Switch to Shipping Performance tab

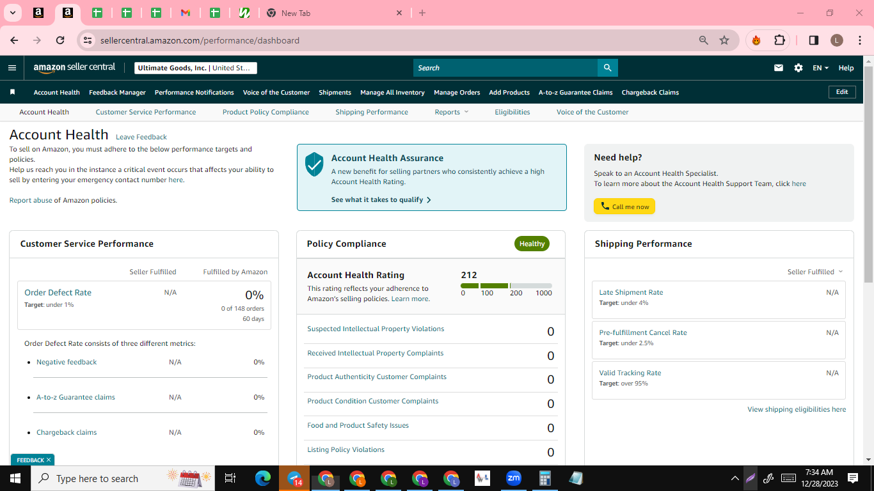tap(372, 112)
